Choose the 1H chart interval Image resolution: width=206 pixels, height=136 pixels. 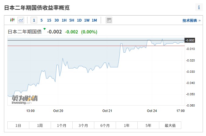point(64,20)
